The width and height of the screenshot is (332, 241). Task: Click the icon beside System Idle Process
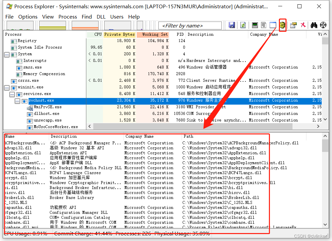14,48
